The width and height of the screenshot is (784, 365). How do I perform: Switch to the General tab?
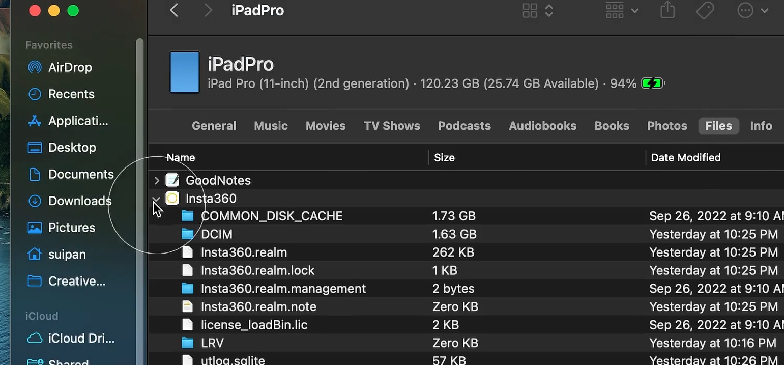pyautogui.click(x=214, y=126)
